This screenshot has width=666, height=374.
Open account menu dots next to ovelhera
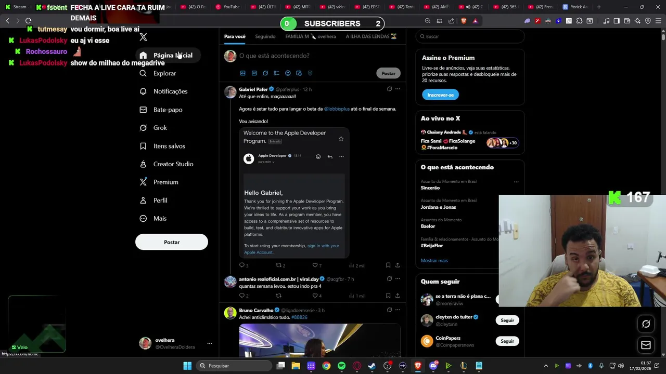pyautogui.click(x=210, y=343)
